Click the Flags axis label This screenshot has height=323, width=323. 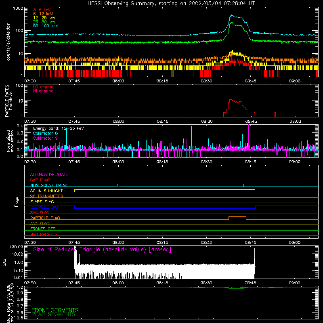pyautogui.click(x=17, y=201)
